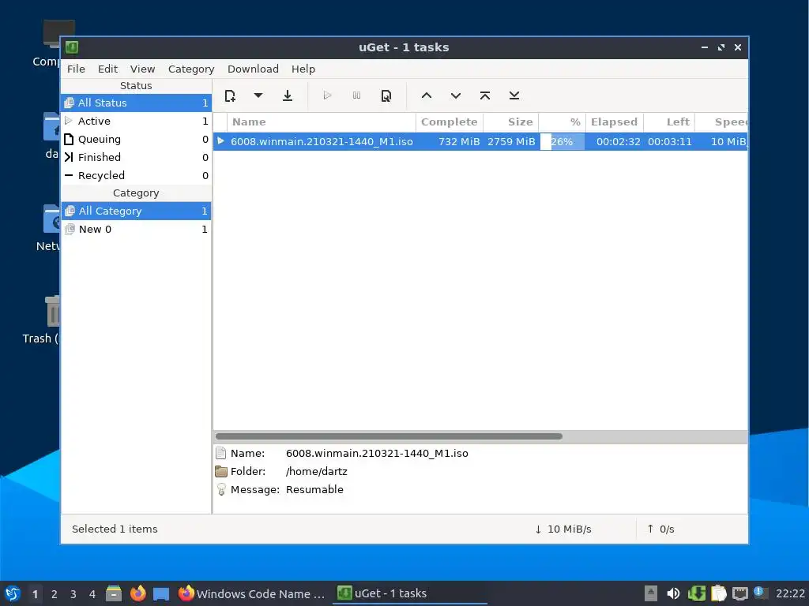Move selected download down one

coord(456,95)
